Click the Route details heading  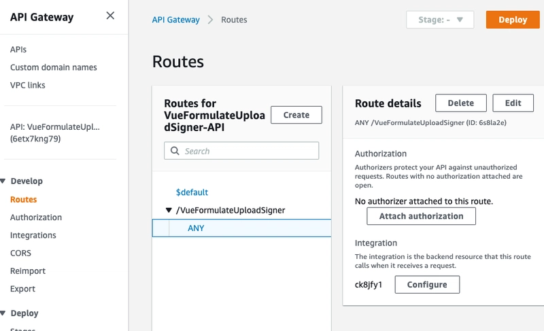tap(388, 103)
